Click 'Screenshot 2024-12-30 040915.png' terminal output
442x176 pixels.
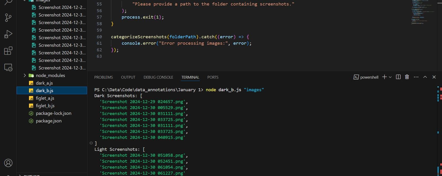tap(143, 137)
